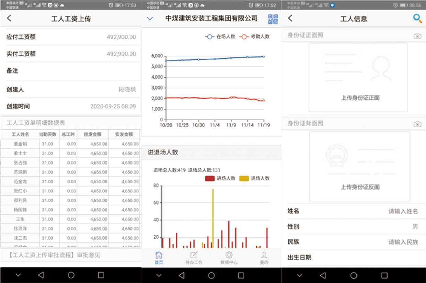
Task: Click yellow 退场人数 legend swatch
Action: (x=244, y=178)
